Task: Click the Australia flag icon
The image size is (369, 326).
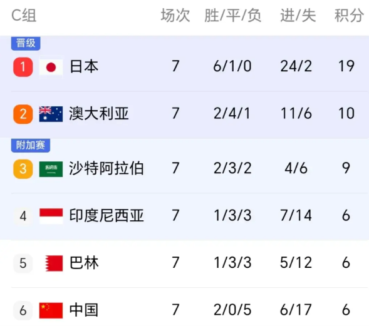Action: tap(51, 114)
